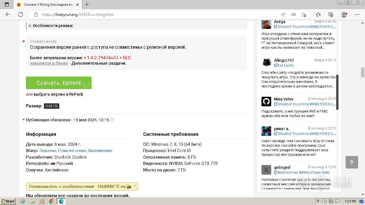Open geimgerl's user avatar

[266, 170]
